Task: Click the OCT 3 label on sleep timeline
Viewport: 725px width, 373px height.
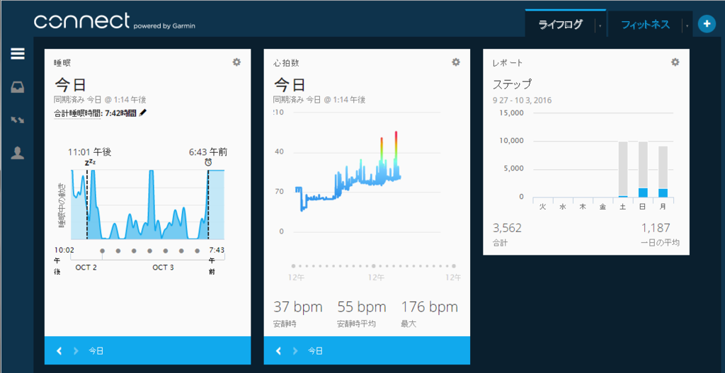Action: pos(163,268)
